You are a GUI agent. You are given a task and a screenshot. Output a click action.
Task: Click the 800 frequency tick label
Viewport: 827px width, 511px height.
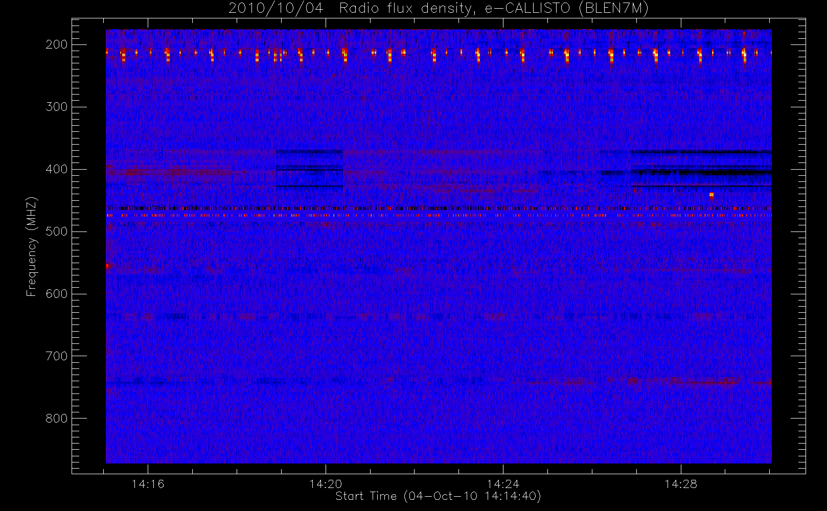57,419
